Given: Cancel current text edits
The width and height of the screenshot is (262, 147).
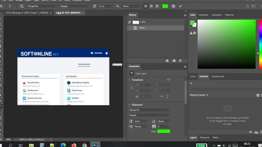Looking at the screenshot, I should pyautogui.click(x=173, y=6).
